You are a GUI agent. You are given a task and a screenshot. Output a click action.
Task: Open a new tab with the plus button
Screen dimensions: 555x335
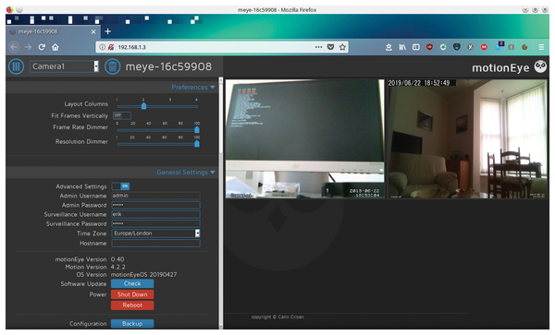tap(108, 31)
